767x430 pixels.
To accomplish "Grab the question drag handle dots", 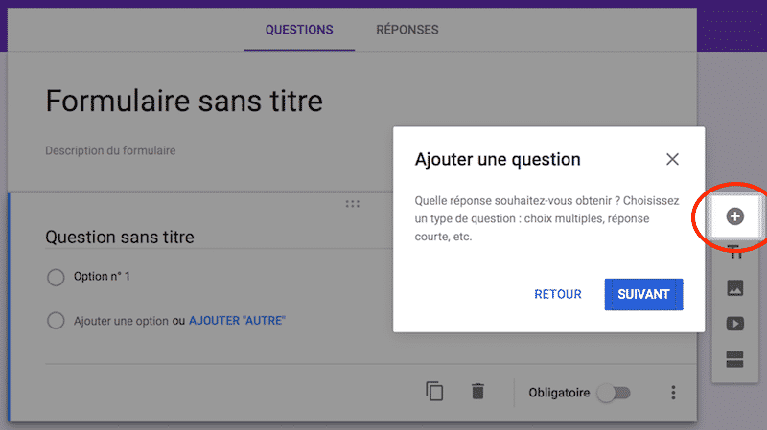I will 352,204.
